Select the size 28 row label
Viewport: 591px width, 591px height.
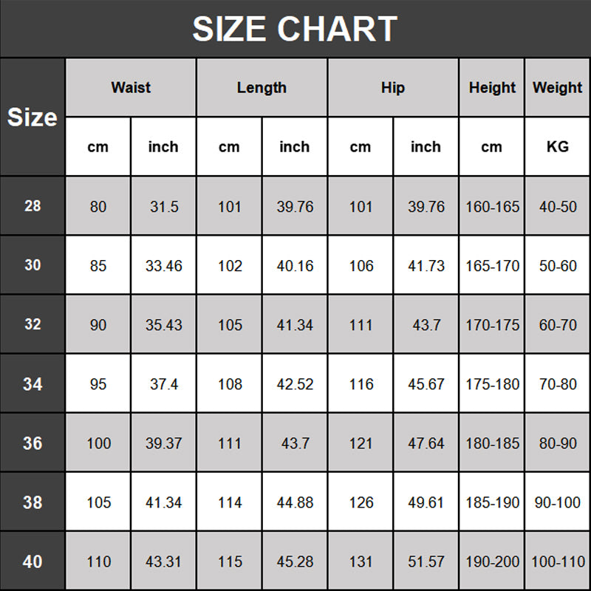click(x=33, y=206)
